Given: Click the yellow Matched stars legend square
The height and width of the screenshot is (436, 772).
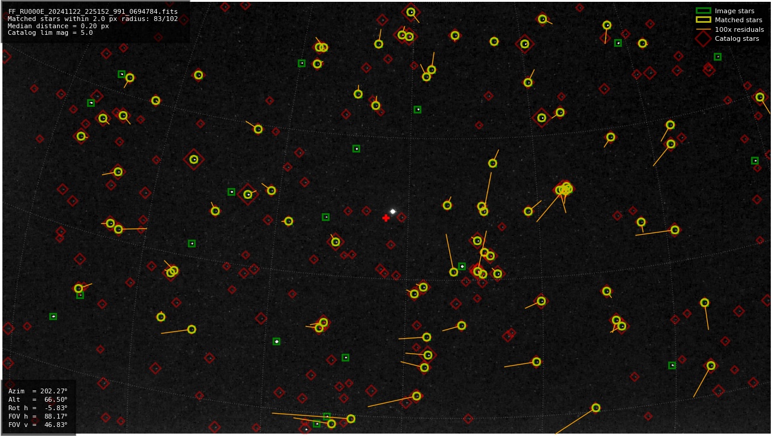Looking at the screenshot, I should click(703, 20).
